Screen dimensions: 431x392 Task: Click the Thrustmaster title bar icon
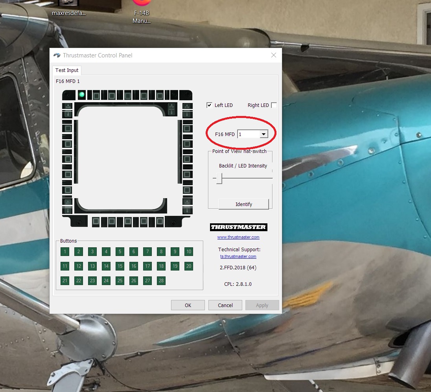tap(57, 55)
